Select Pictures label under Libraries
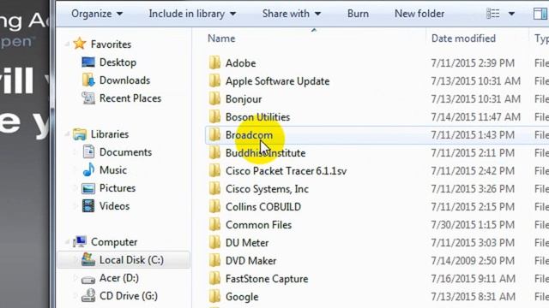Screen dimensions: 549x308 [118, 188]
